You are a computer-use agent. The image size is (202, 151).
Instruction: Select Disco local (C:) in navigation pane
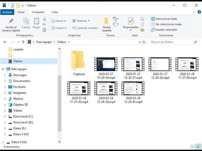(23, 117)
